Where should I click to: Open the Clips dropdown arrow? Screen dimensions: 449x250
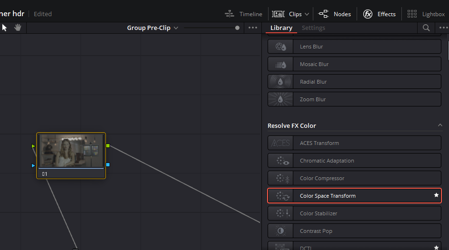(x=307, y=14)
